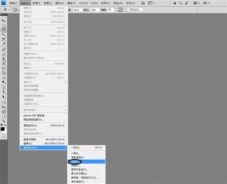Select the Magic Wand tool

pos(3,35)
